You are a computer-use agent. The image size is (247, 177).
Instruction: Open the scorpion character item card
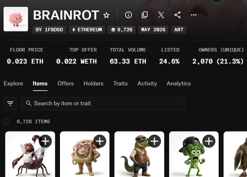(30, 154)
